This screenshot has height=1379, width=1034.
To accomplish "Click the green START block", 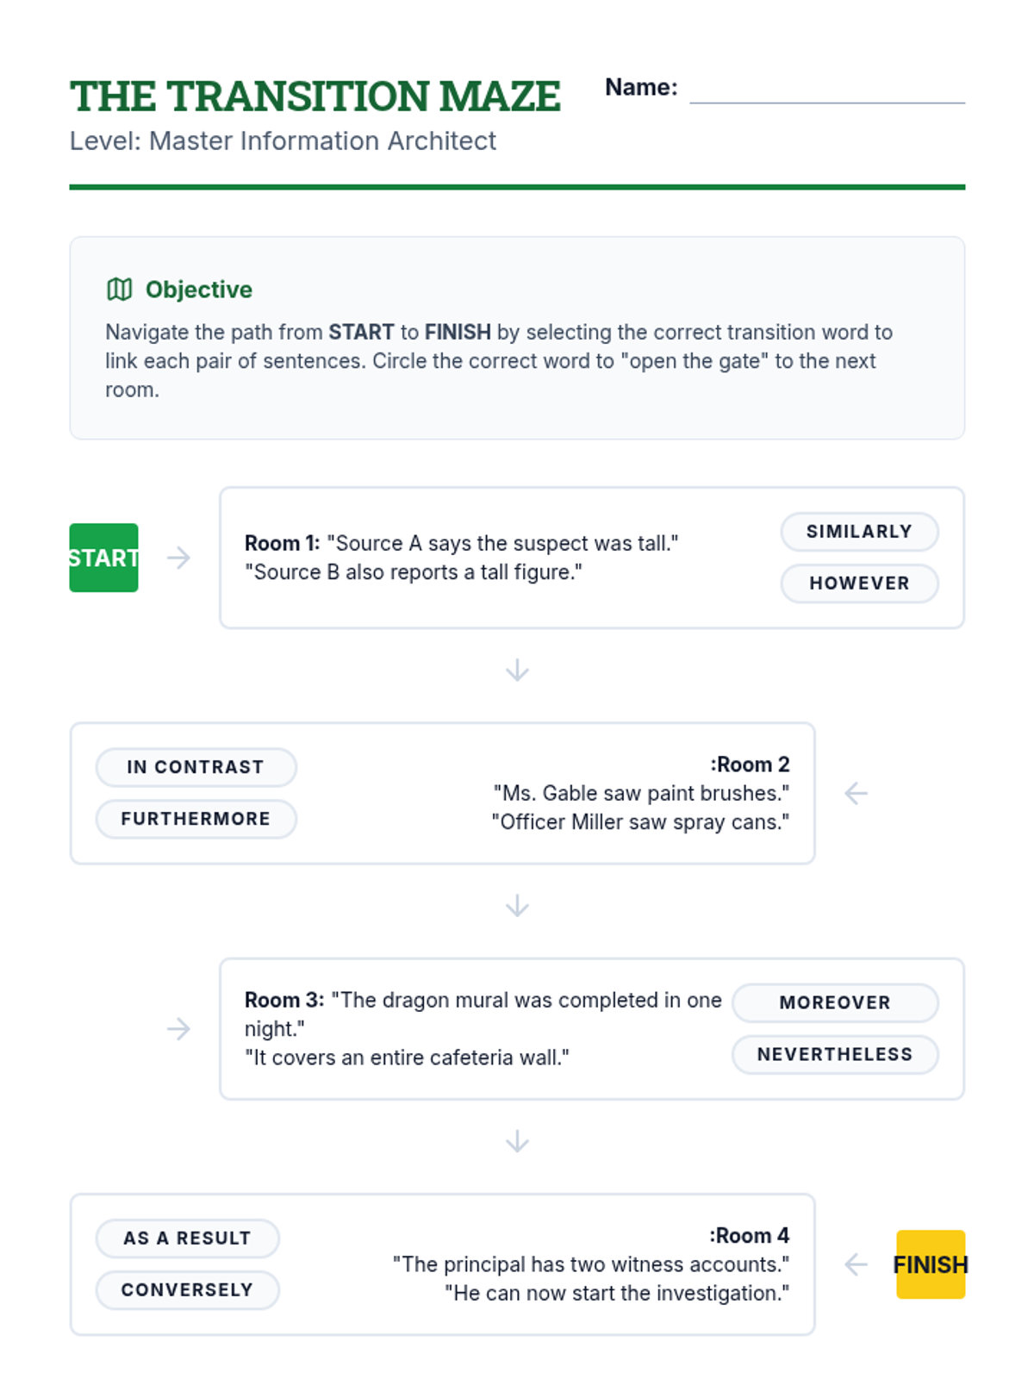I will coord(103,558).
